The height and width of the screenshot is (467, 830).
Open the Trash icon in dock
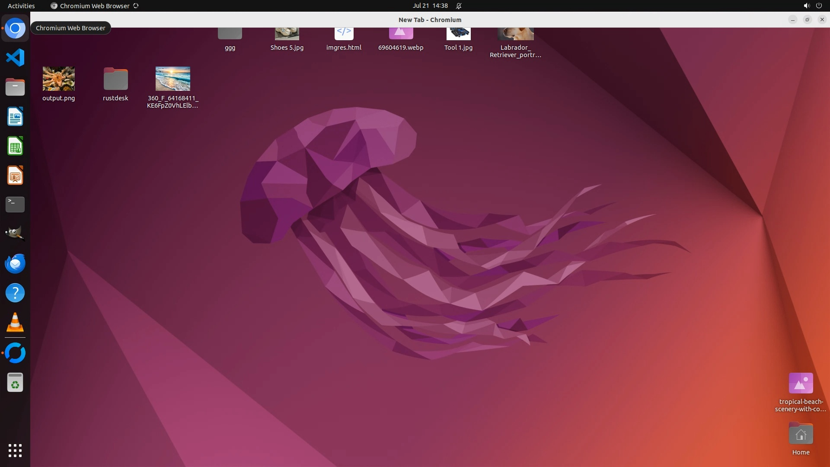[15, 383]
